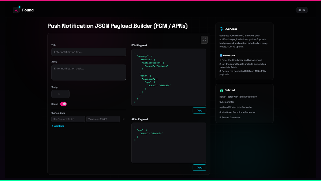Click the custom data Value field
Screen dimensions: 321x181
tap(103, 119)
